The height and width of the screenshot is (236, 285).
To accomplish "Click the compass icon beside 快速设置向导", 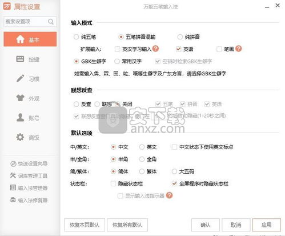I will tap(13, 163).
